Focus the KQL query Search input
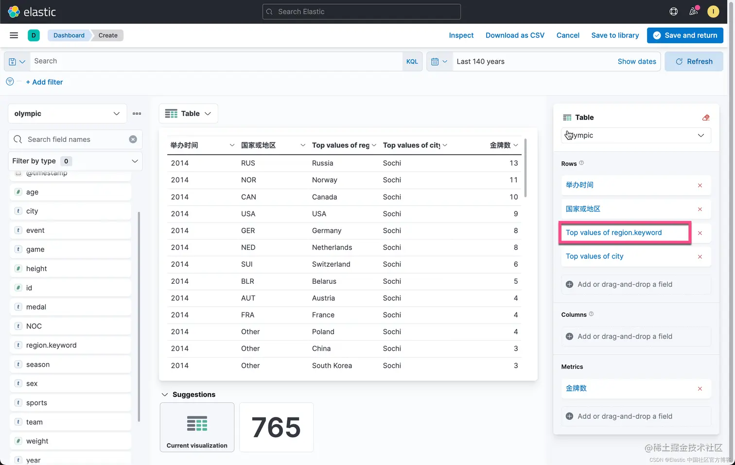Screen dimensions: 735x465 pyautogui.click(x=216, y=61)
